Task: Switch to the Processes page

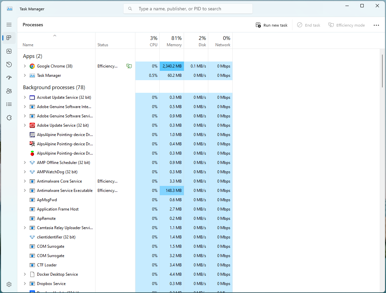Action: click(x=9, y=38)
